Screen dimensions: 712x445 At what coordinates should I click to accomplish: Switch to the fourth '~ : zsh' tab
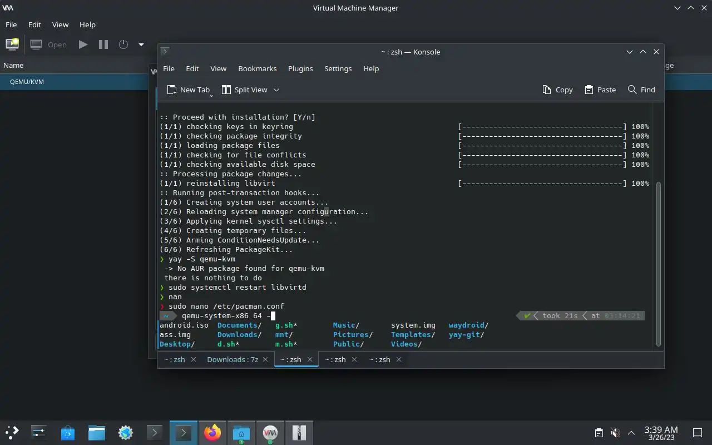[335, 359]
